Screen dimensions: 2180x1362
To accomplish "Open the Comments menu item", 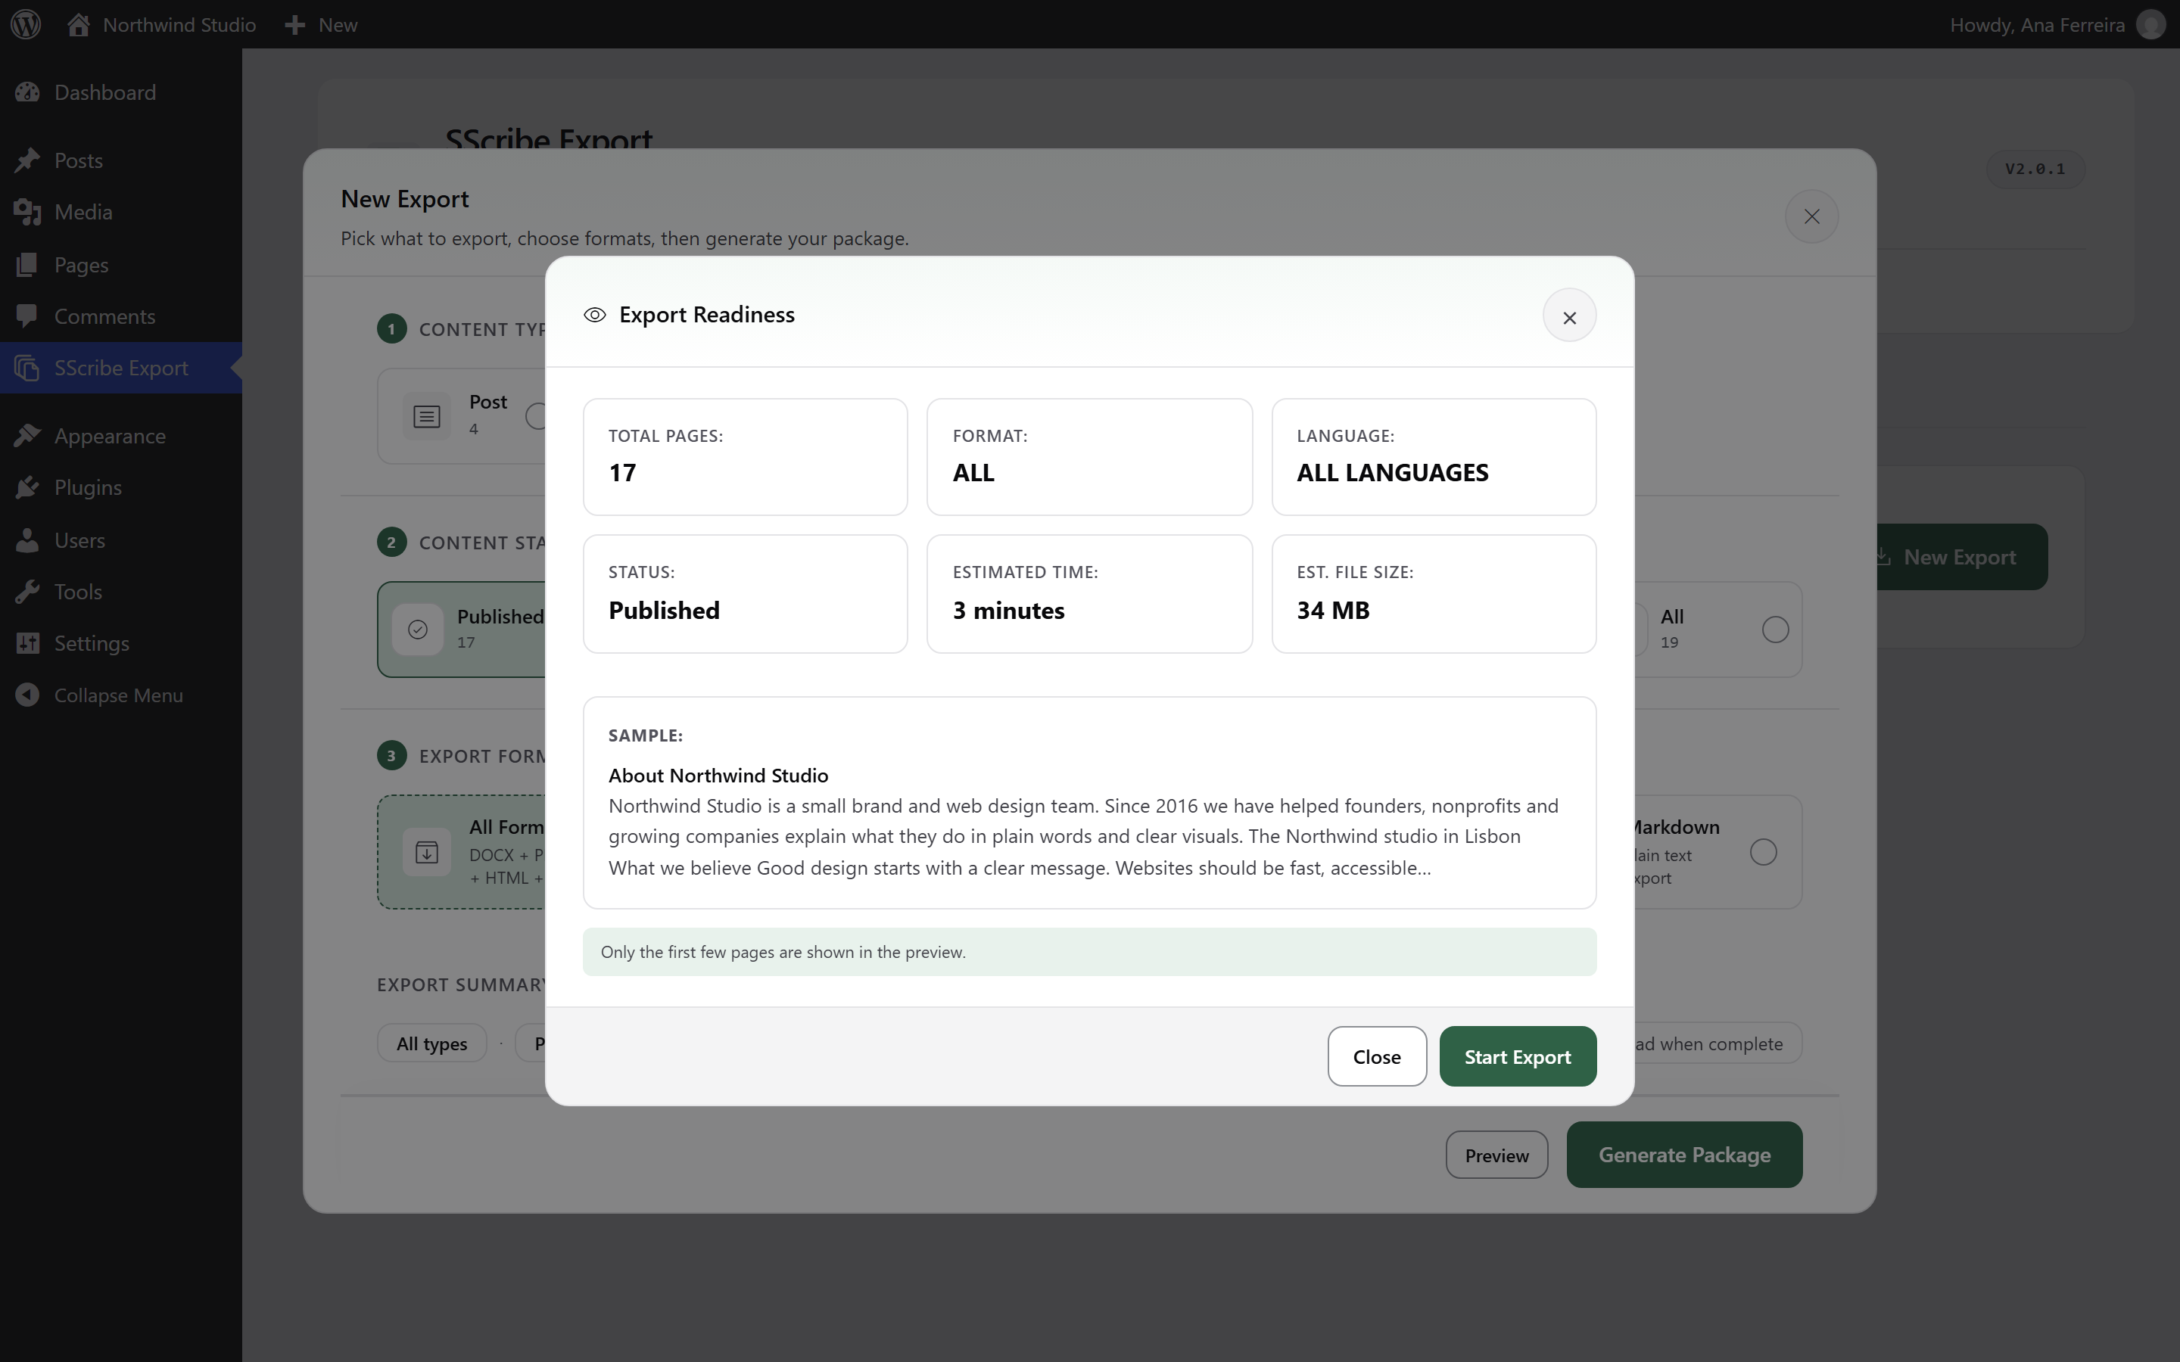I will click(x=120, y=316).
